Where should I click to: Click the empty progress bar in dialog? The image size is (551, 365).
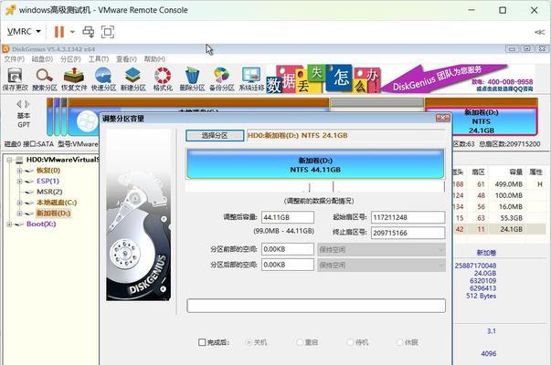tap(316, 306)
